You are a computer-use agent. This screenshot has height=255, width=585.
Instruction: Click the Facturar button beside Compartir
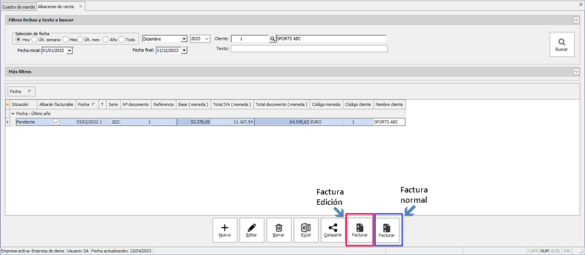(360, 230)
